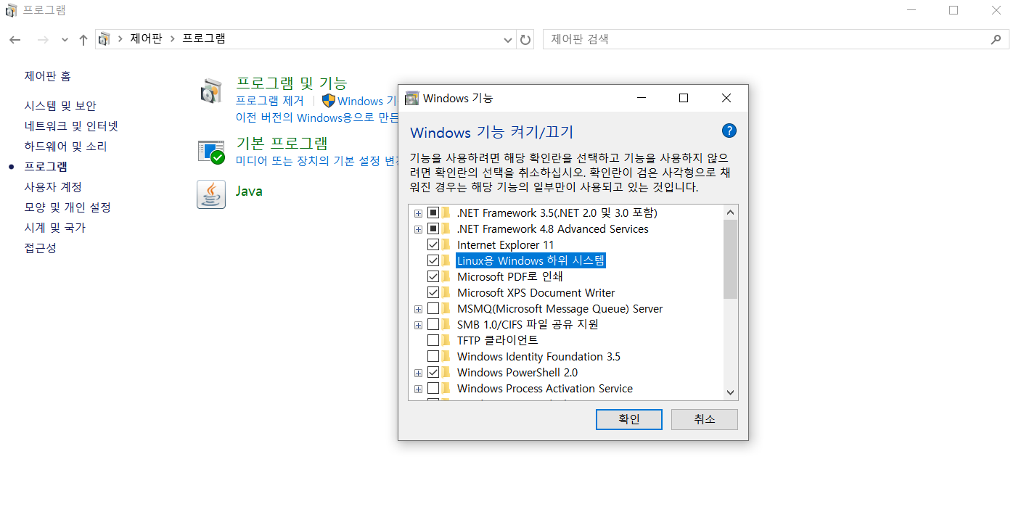The width and height of the screenshot is (1016, 528).
Task: Enable Windows Process Activation Service checkbox
Action: click(x=433, y=388)
